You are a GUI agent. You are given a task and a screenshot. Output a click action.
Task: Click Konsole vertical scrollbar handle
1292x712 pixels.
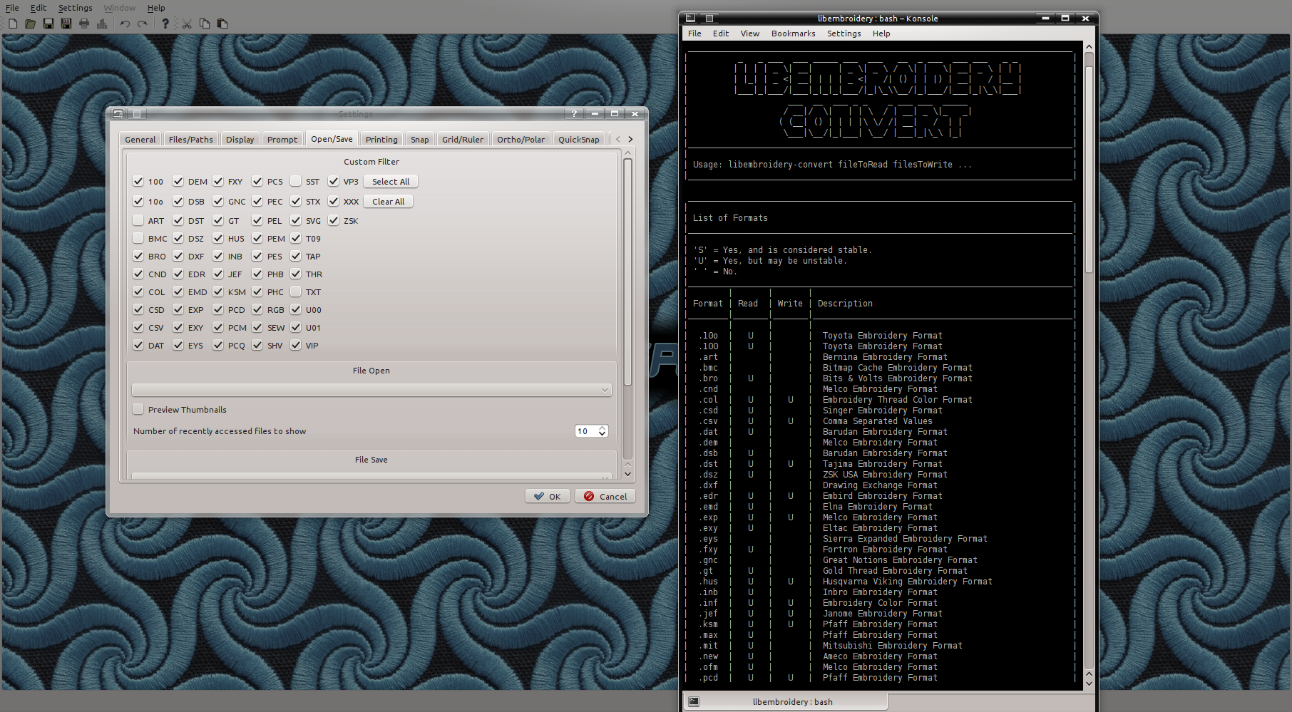(x=1089, y=170)
